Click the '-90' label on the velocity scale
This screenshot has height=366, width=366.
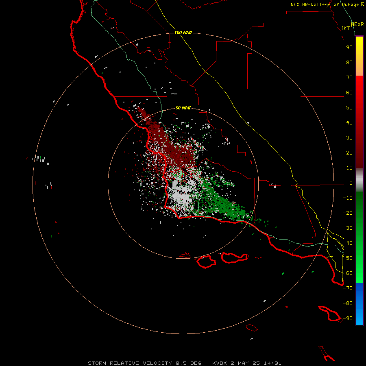pyautogui.click(x=348, y=318)
